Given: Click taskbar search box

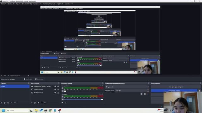Looking at the screenshot, I should coord(17,110).
